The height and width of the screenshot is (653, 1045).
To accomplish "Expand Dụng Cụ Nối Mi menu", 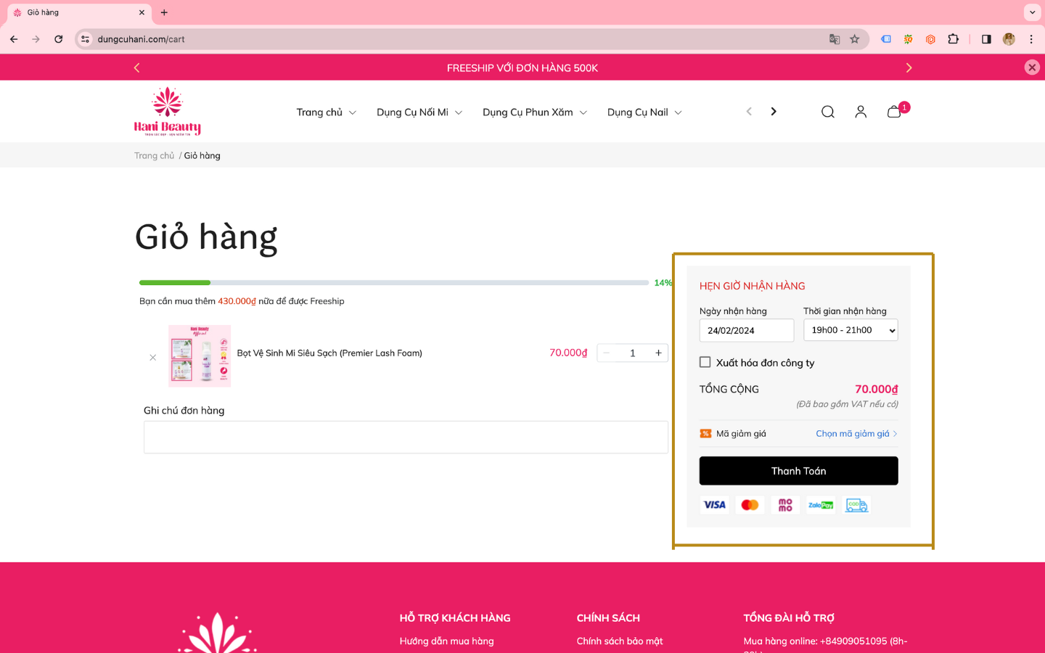I will point(419,112).
